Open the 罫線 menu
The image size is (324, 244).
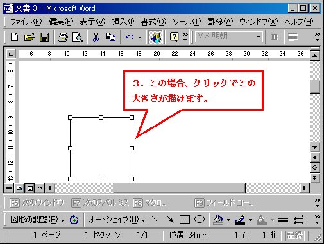pyautogui.click(x=220, y=22)
